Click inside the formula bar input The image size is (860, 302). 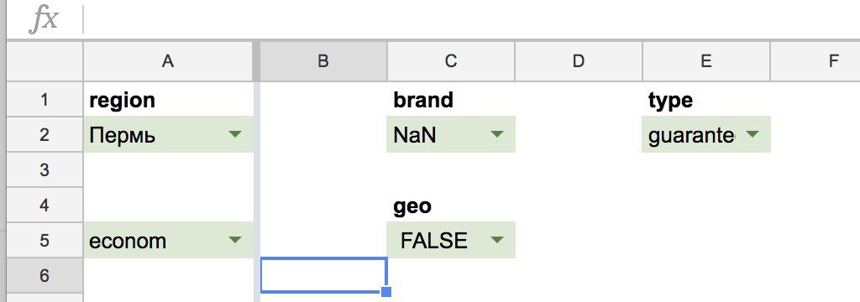click(x=472, y=20)
